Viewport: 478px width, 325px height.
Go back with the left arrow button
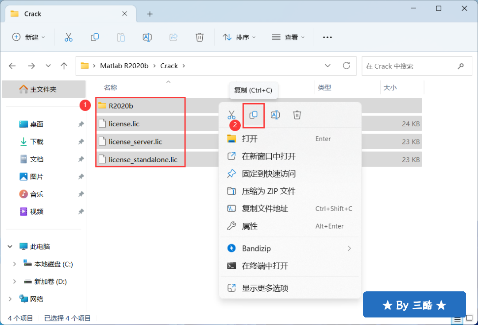tap(12, 66)
